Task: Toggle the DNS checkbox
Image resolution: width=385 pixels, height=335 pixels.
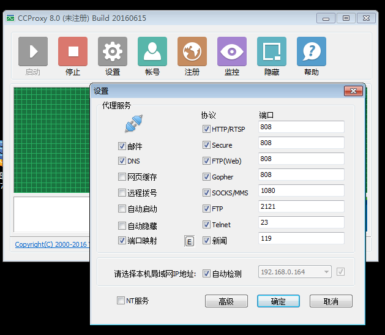Action: [x=122, y=161]
